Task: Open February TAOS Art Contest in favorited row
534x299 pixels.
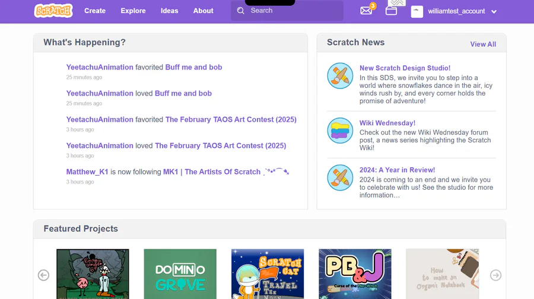Action: click(231, 119)
